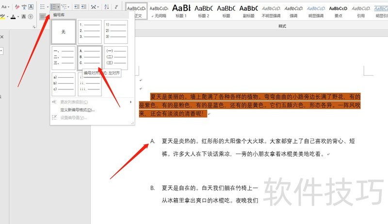This screenshot has width=388, height=224.
Task: Click the phonetic guide icon
Action: [24, 7]
